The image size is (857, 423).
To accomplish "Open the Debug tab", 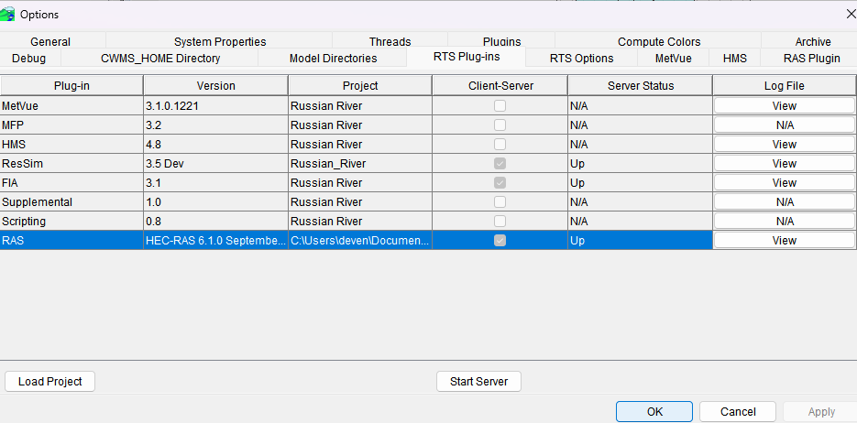I will (29, 58).
